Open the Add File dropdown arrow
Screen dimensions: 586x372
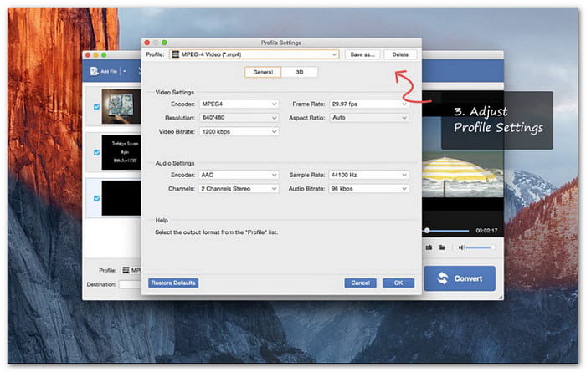(125, 71)
